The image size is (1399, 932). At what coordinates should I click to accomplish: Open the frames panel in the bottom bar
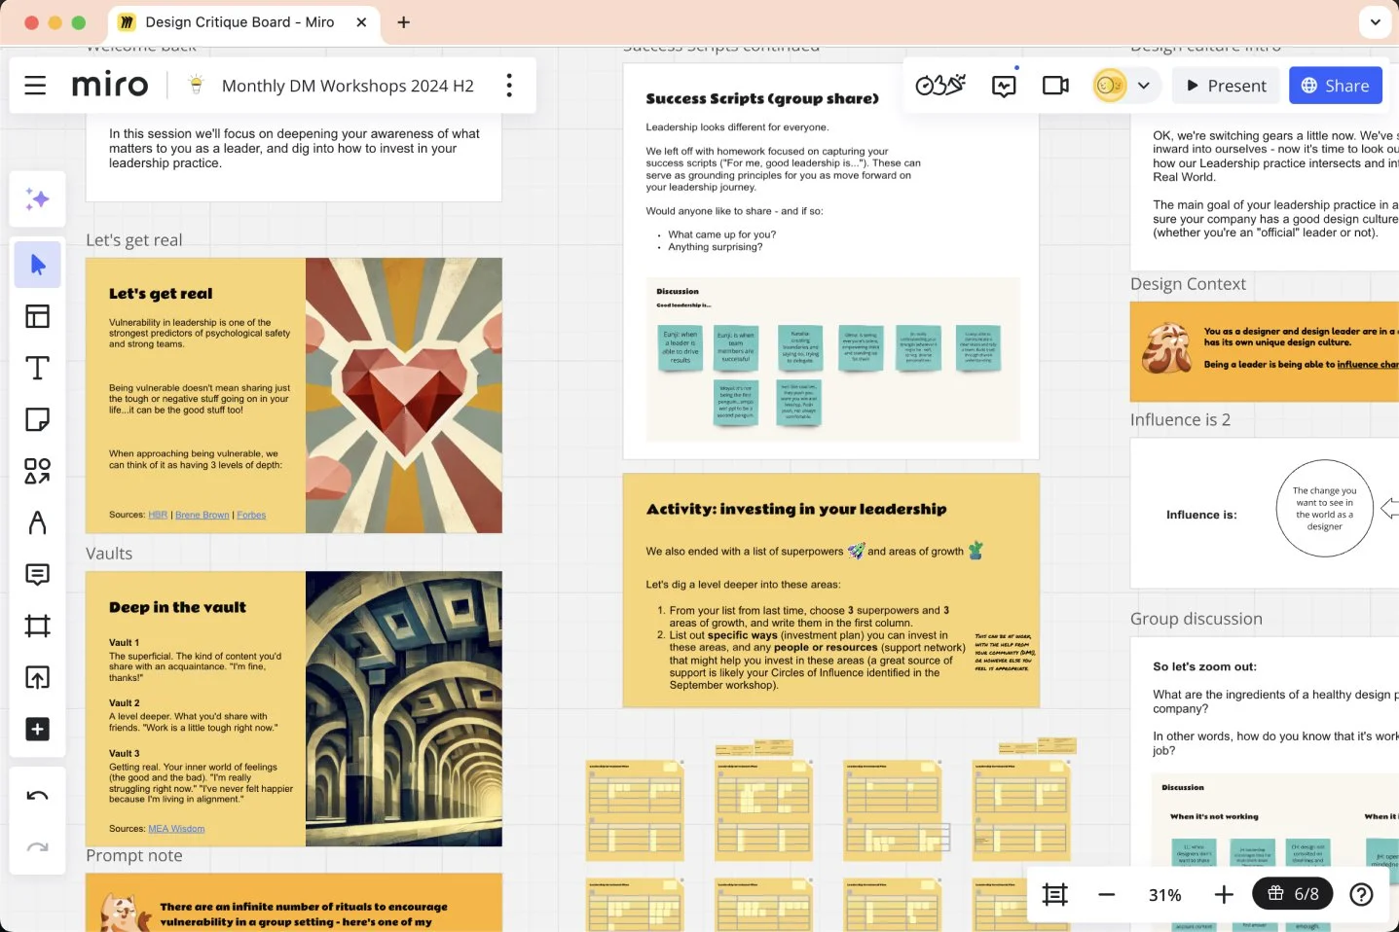coord(1054,894)
